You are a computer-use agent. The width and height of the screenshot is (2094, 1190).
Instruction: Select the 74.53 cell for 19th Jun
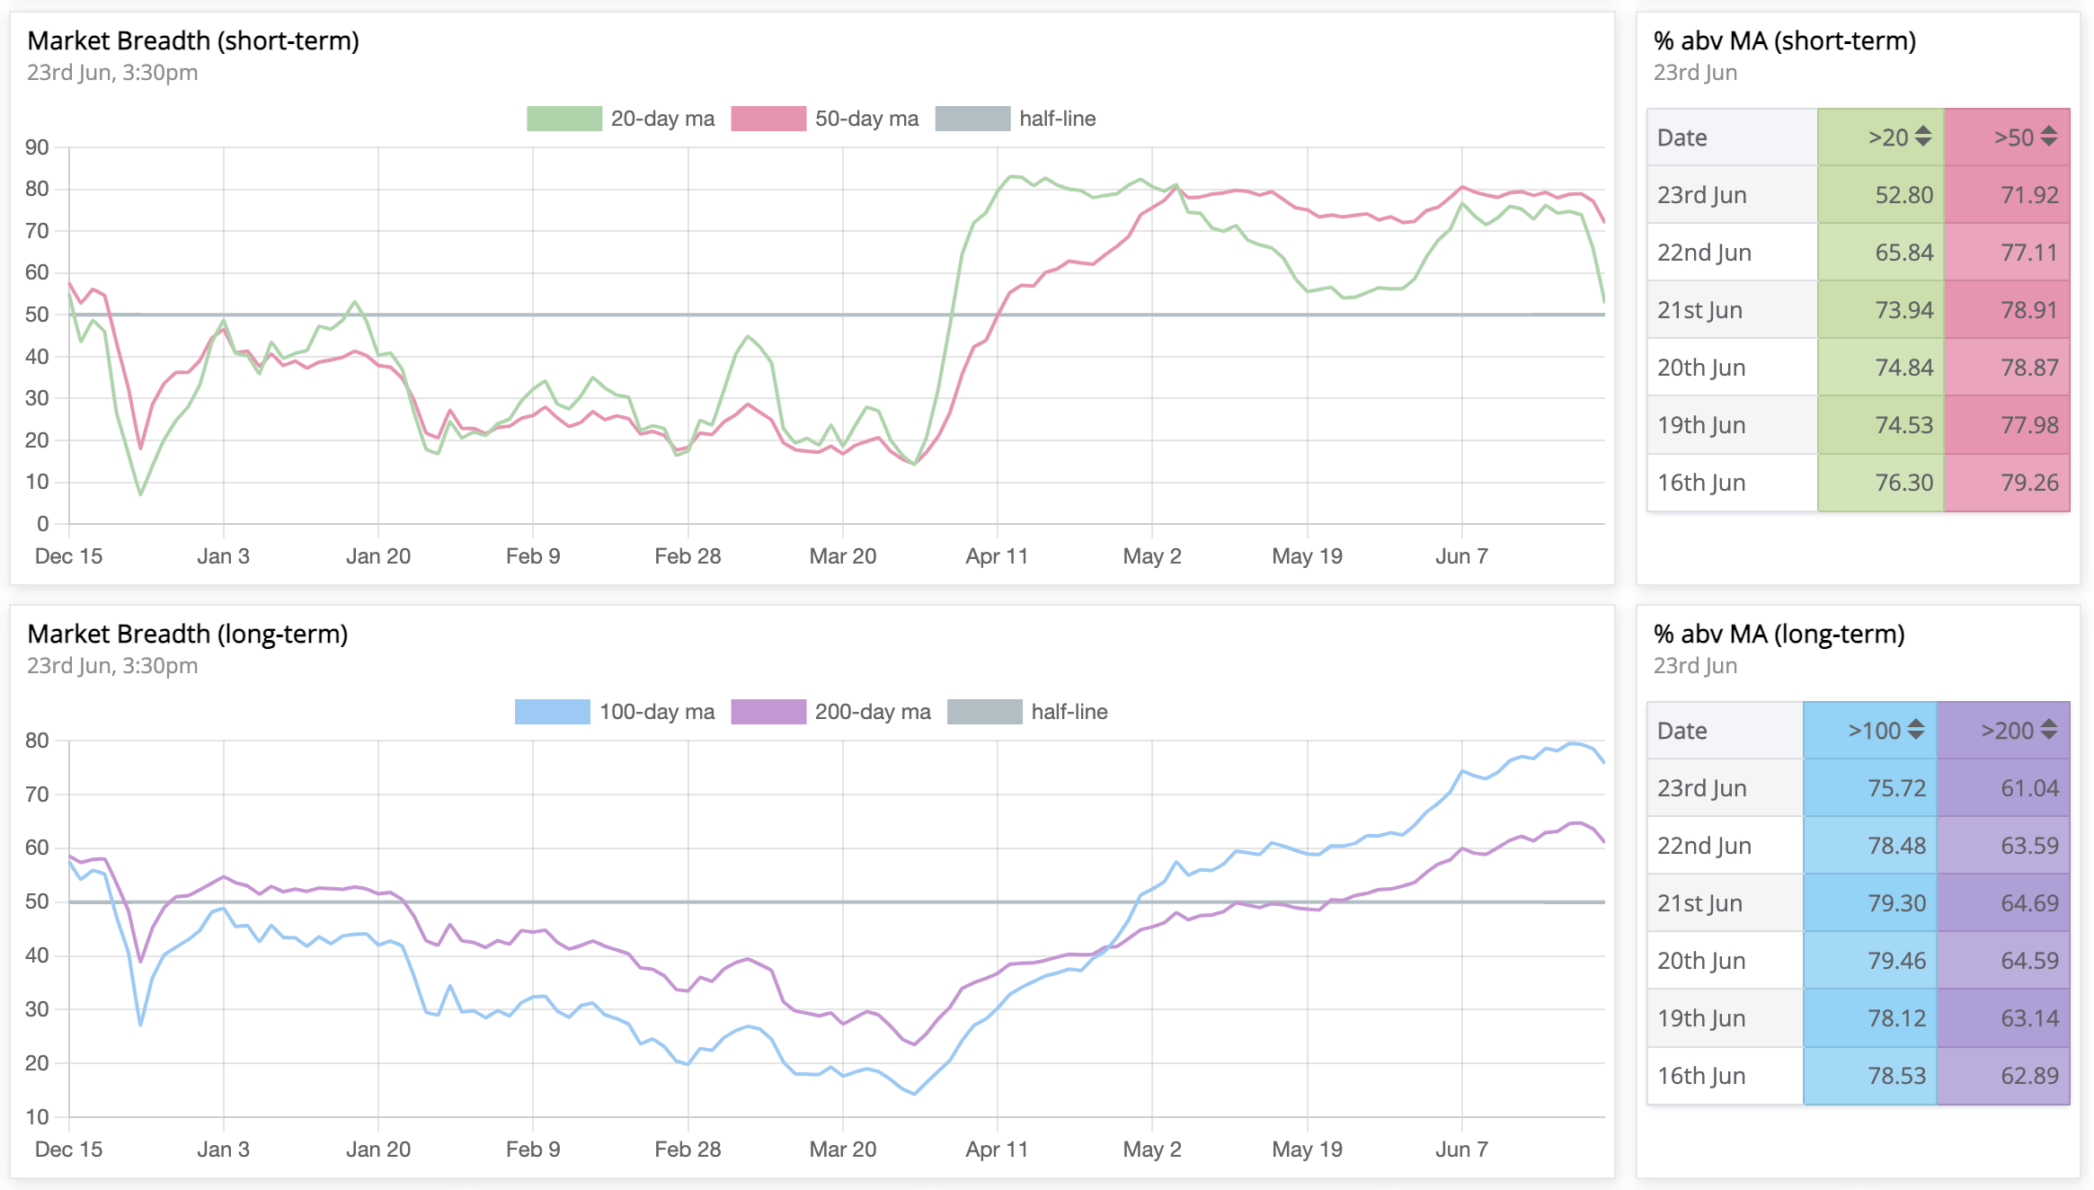point(1880,425)
